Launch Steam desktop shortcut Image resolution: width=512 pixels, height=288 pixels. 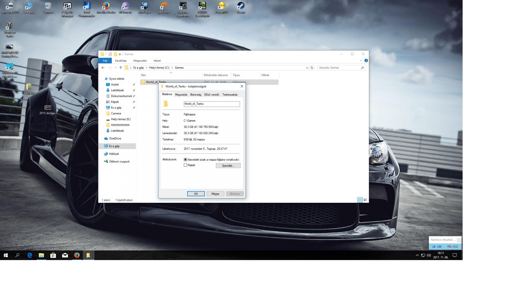coord(241,8)
